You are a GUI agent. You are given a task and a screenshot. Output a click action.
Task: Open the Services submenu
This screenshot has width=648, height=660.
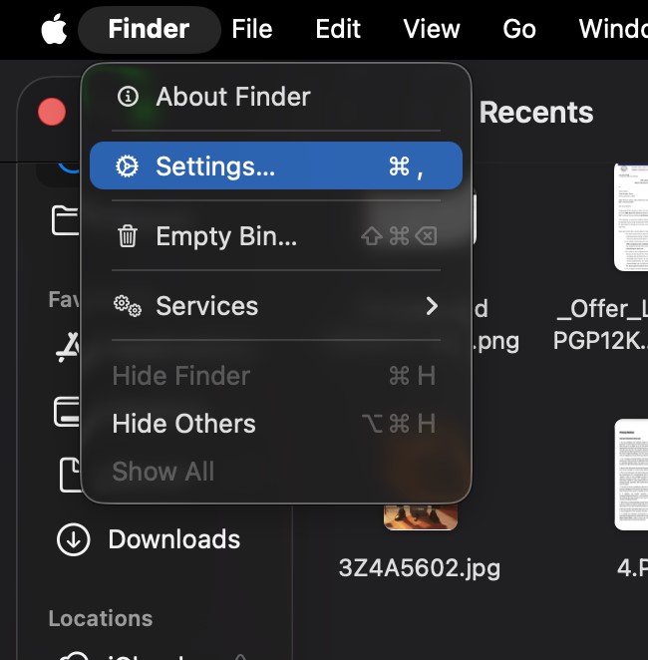[276, 306]
